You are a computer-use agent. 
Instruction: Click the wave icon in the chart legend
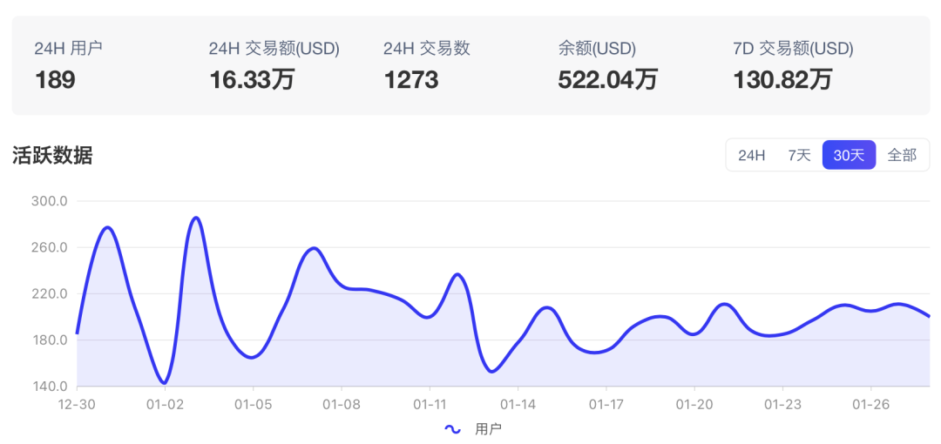click(x=452, y=428)
